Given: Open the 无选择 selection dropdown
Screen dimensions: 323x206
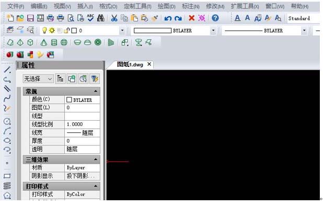Looking at the screenshot, I should [38, 79].
